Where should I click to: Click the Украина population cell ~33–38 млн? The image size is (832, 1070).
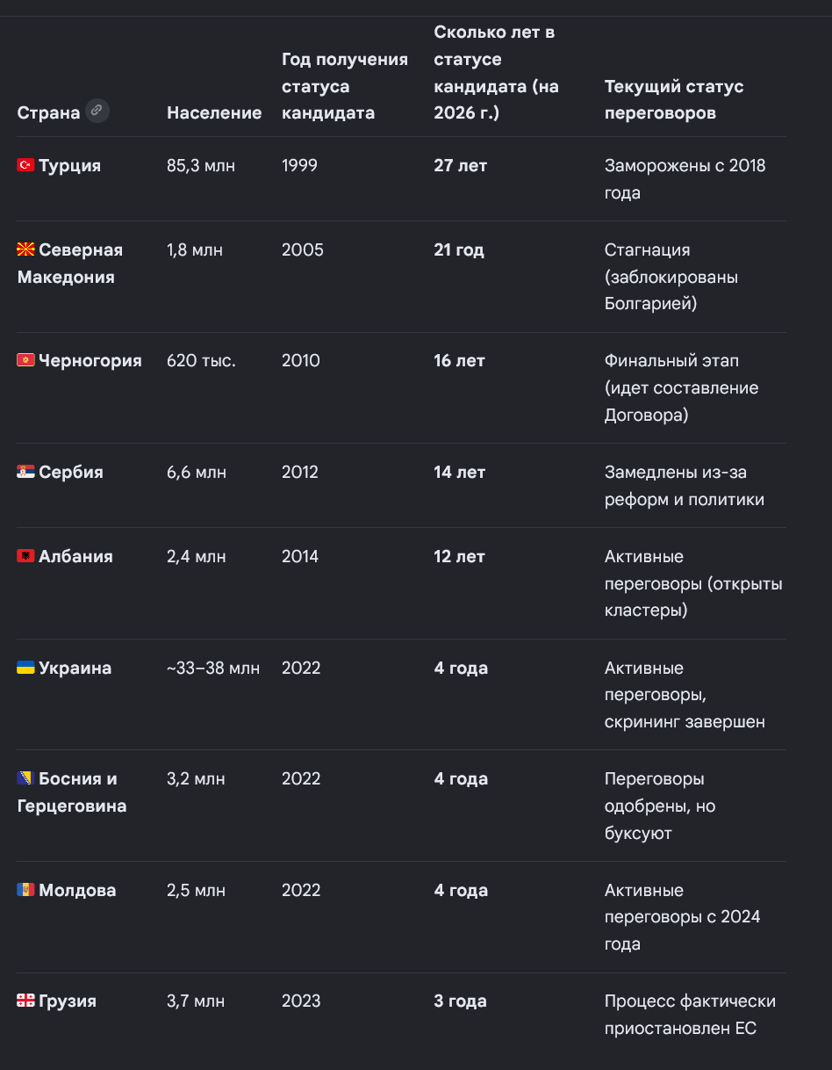pos(213,668)
